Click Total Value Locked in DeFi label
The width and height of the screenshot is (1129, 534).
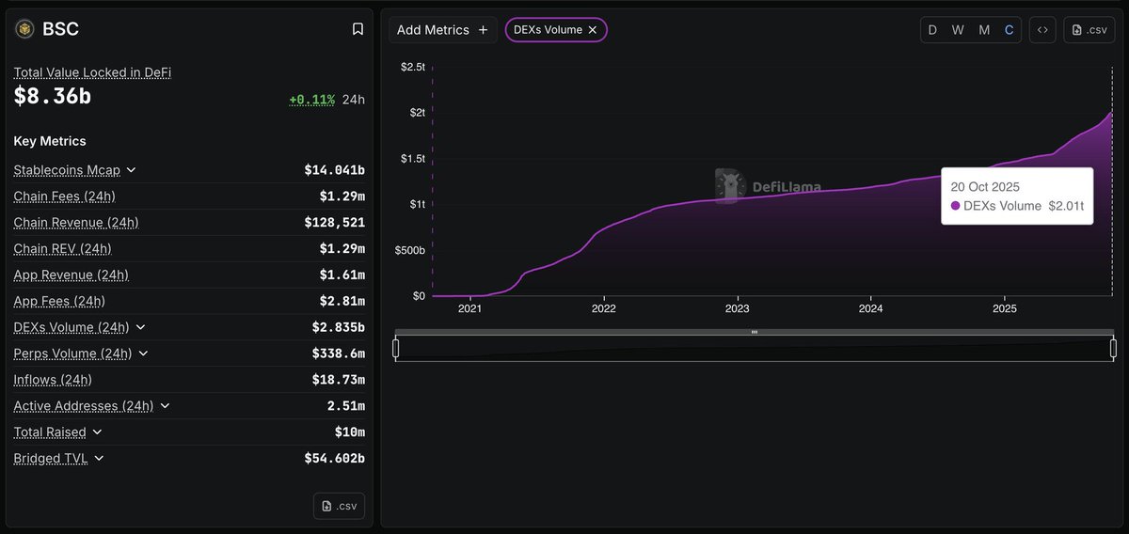pos(92,72)
